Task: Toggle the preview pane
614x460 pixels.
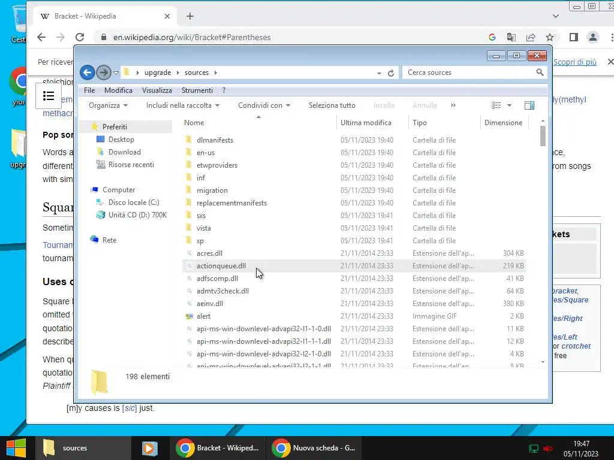Action: (x=529, y=105)
